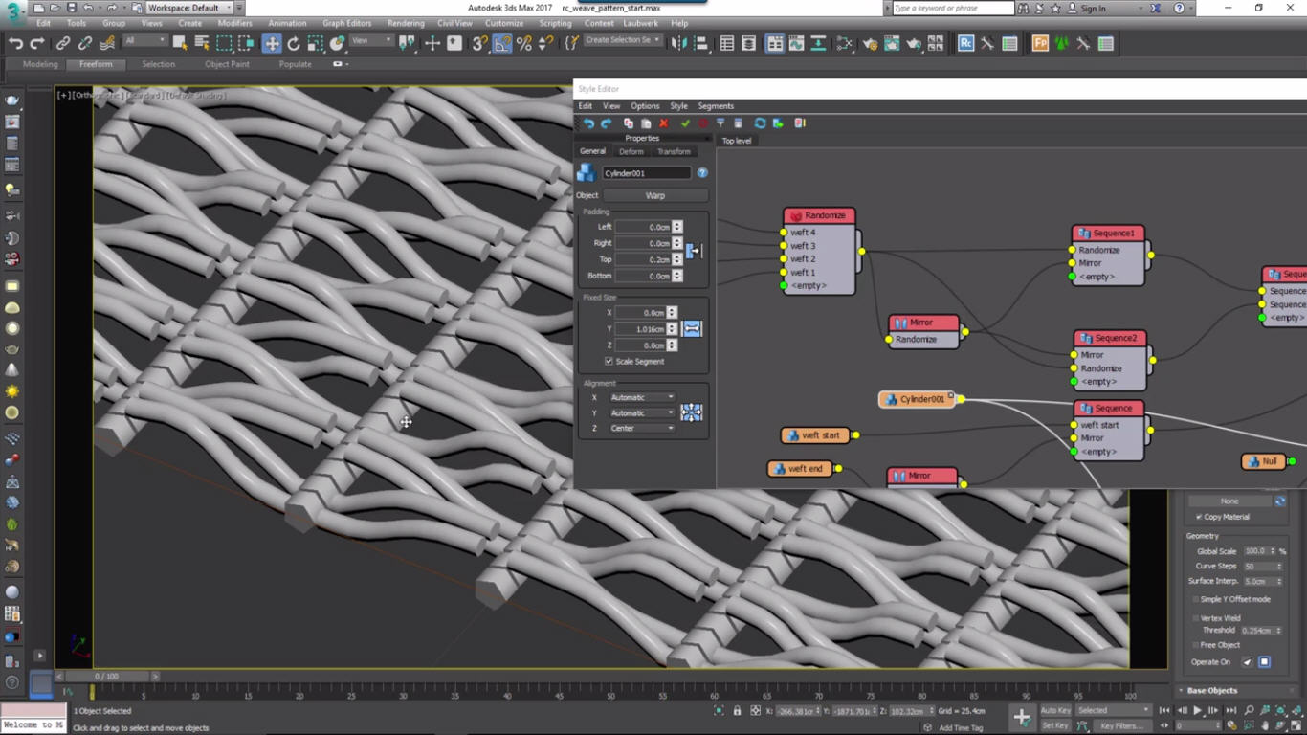This screenshot has height=735, width=1307.
Task: Undo in the Style Editor toolbar
Action: pyautogui.click(x=589, y=122)
